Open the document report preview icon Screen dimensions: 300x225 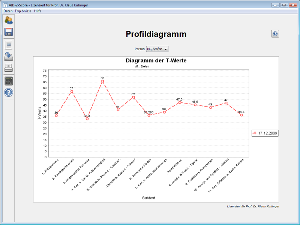coord(9,45)
